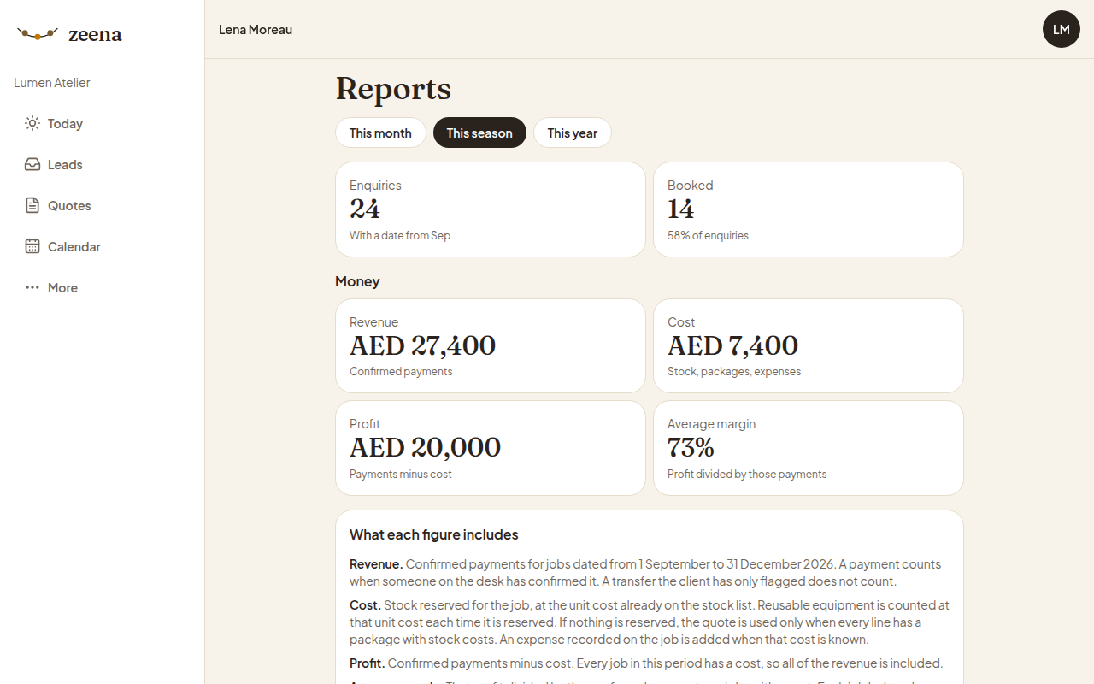This screenshot has height=684, width=1094.
Task: Select the This season filter
Action: pos(479,133)
